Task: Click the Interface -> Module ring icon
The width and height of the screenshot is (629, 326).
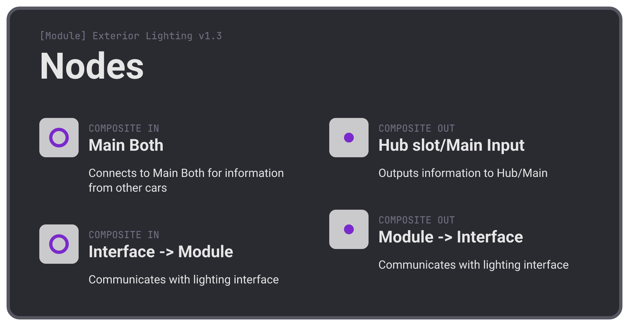Action: tap(59, 244)
